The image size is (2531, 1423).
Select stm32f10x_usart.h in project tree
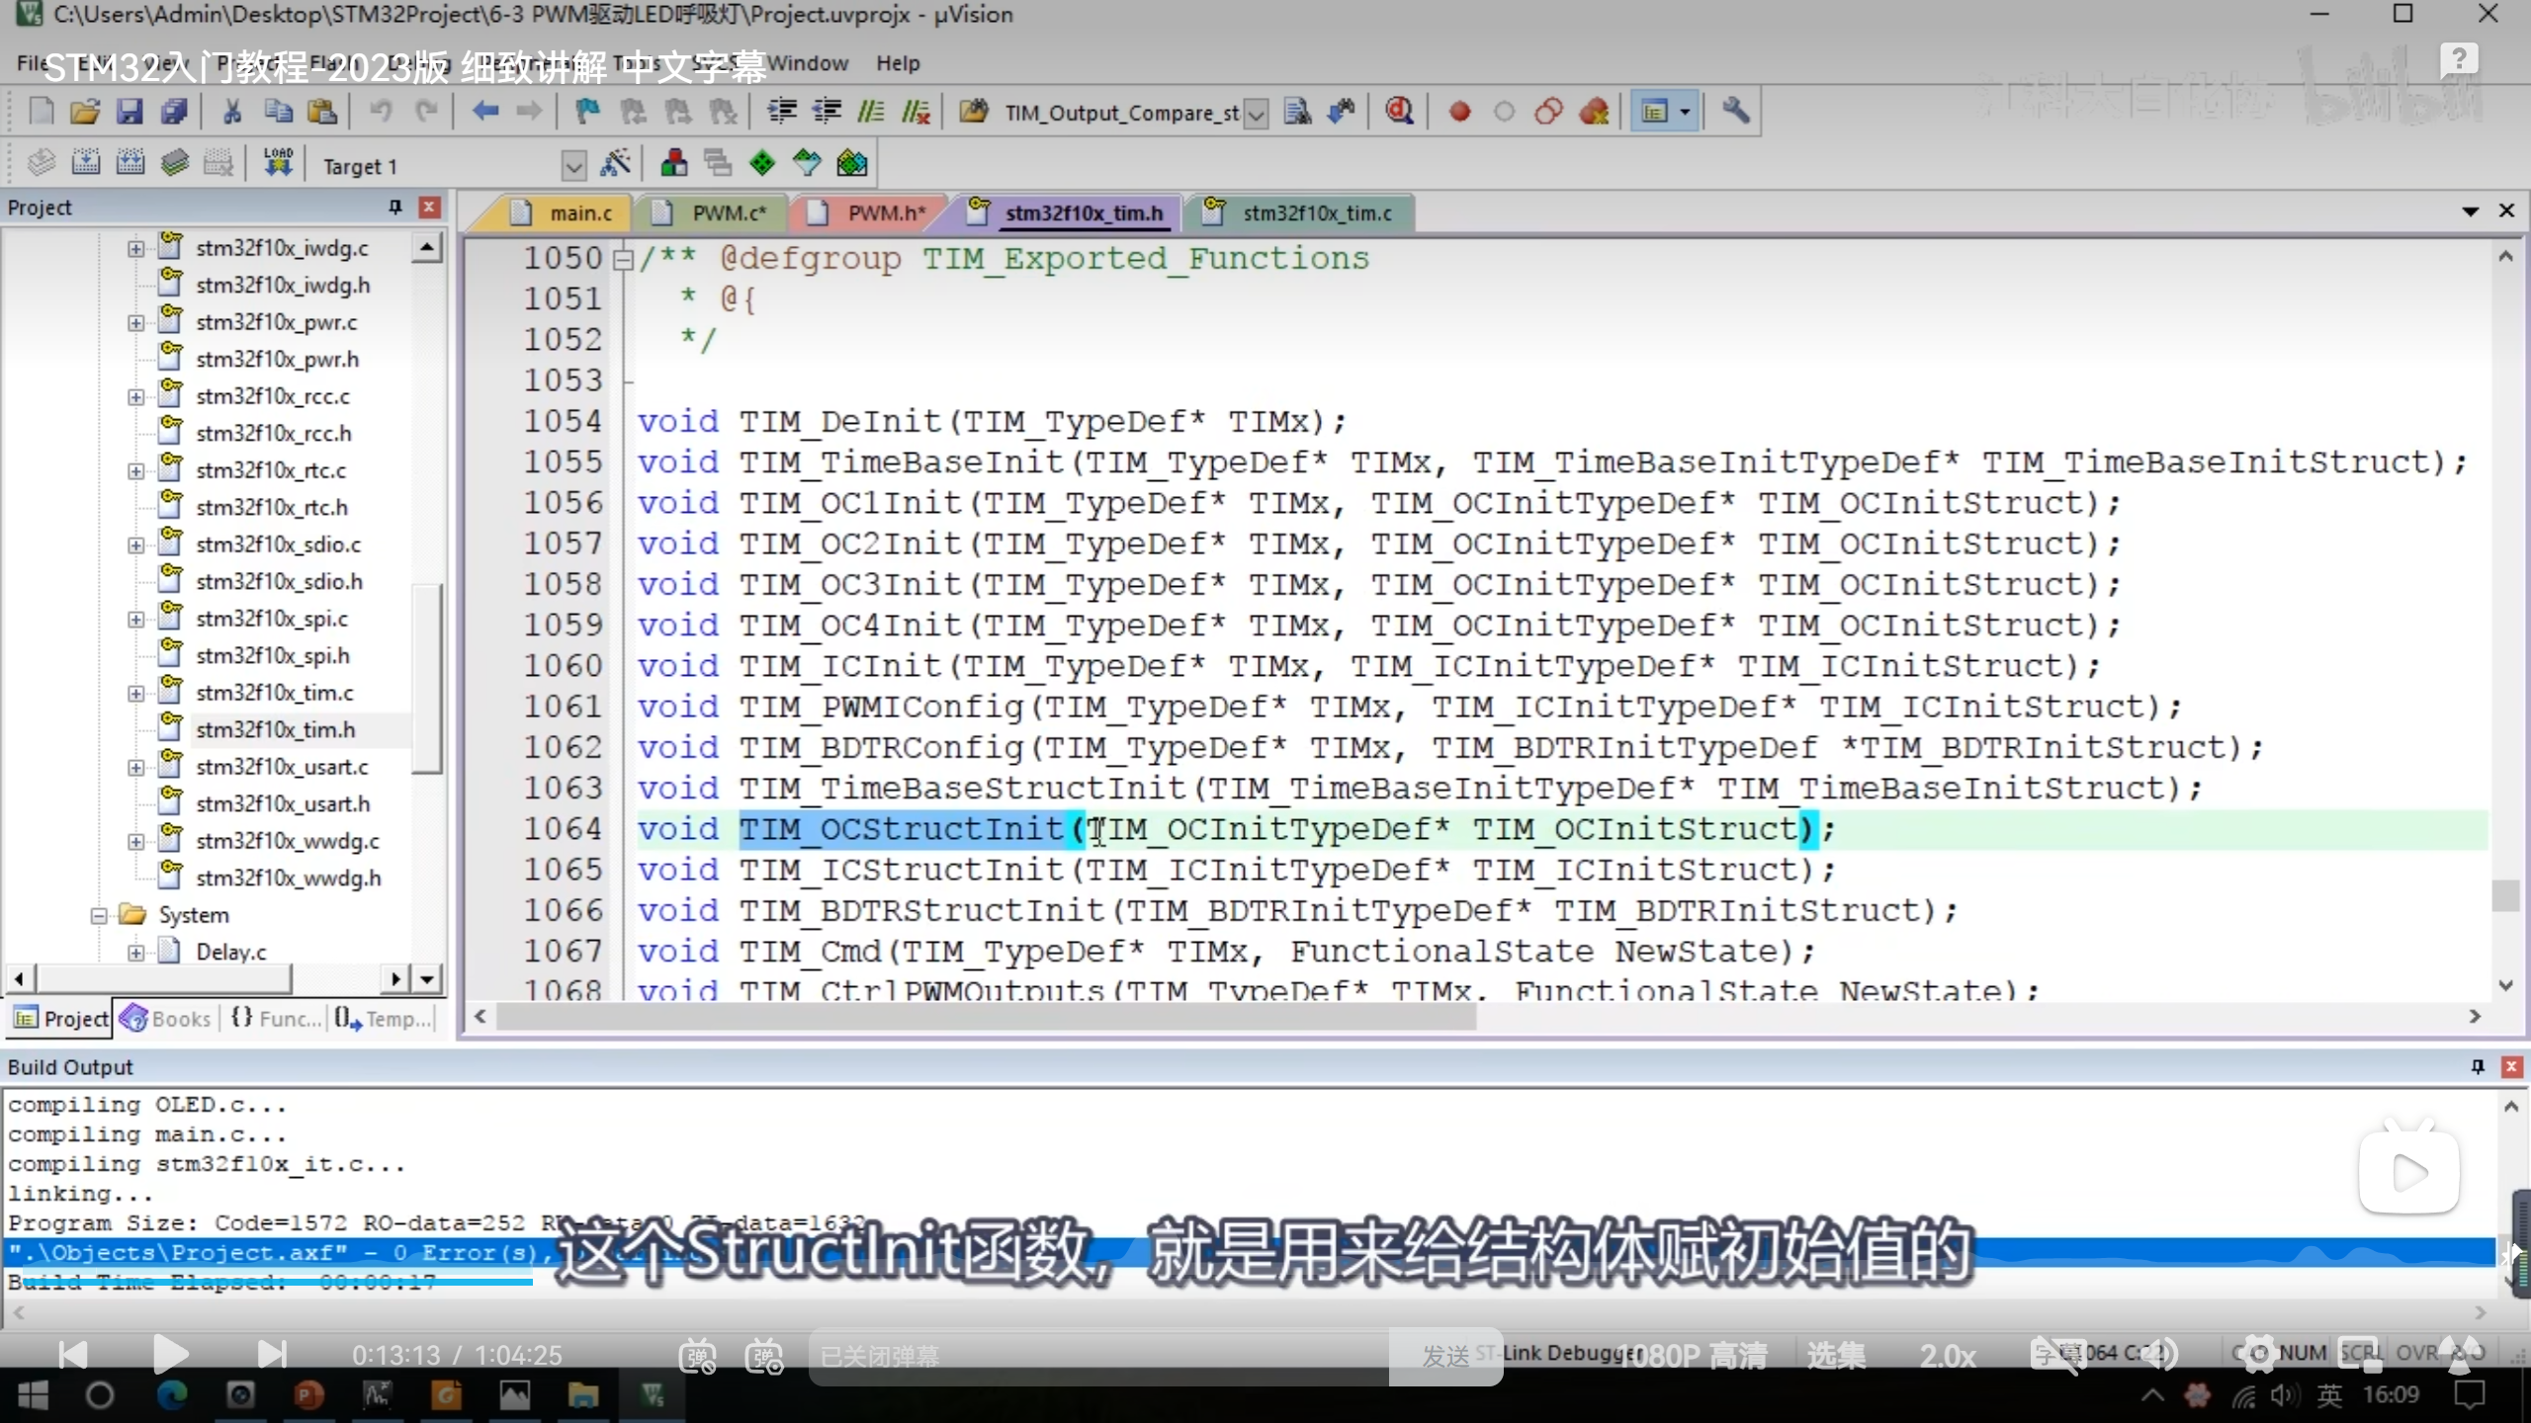[x=283, y=803]
